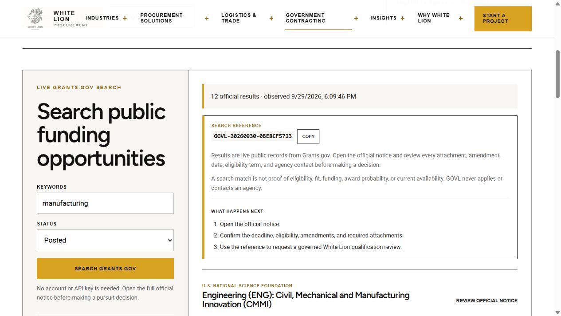The image size is (561, 316).
Task: Open the Insights menu
Action: click(x=383, y=18)
